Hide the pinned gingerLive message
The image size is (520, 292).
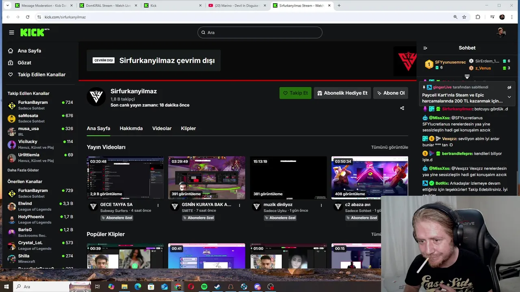click(509, 87)
